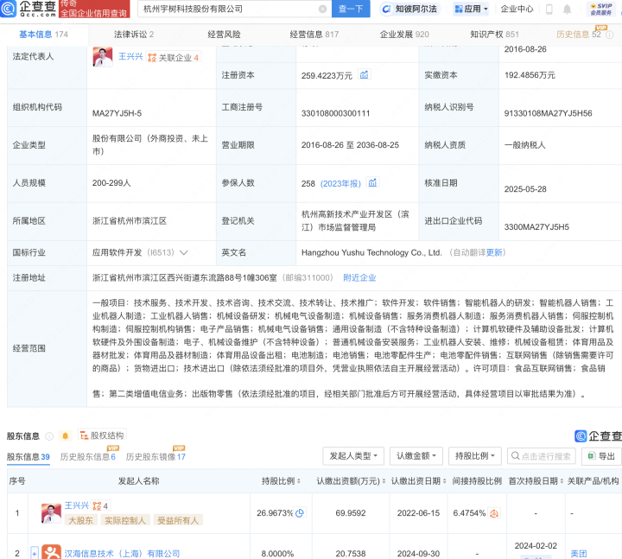Image resolution: width=622 pixels, height=559 pixels.
Task: Click 汉海信息技术 company logo icon
Action: 52,552
